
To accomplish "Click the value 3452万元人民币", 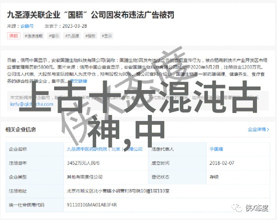I will (x=83, y=163).
